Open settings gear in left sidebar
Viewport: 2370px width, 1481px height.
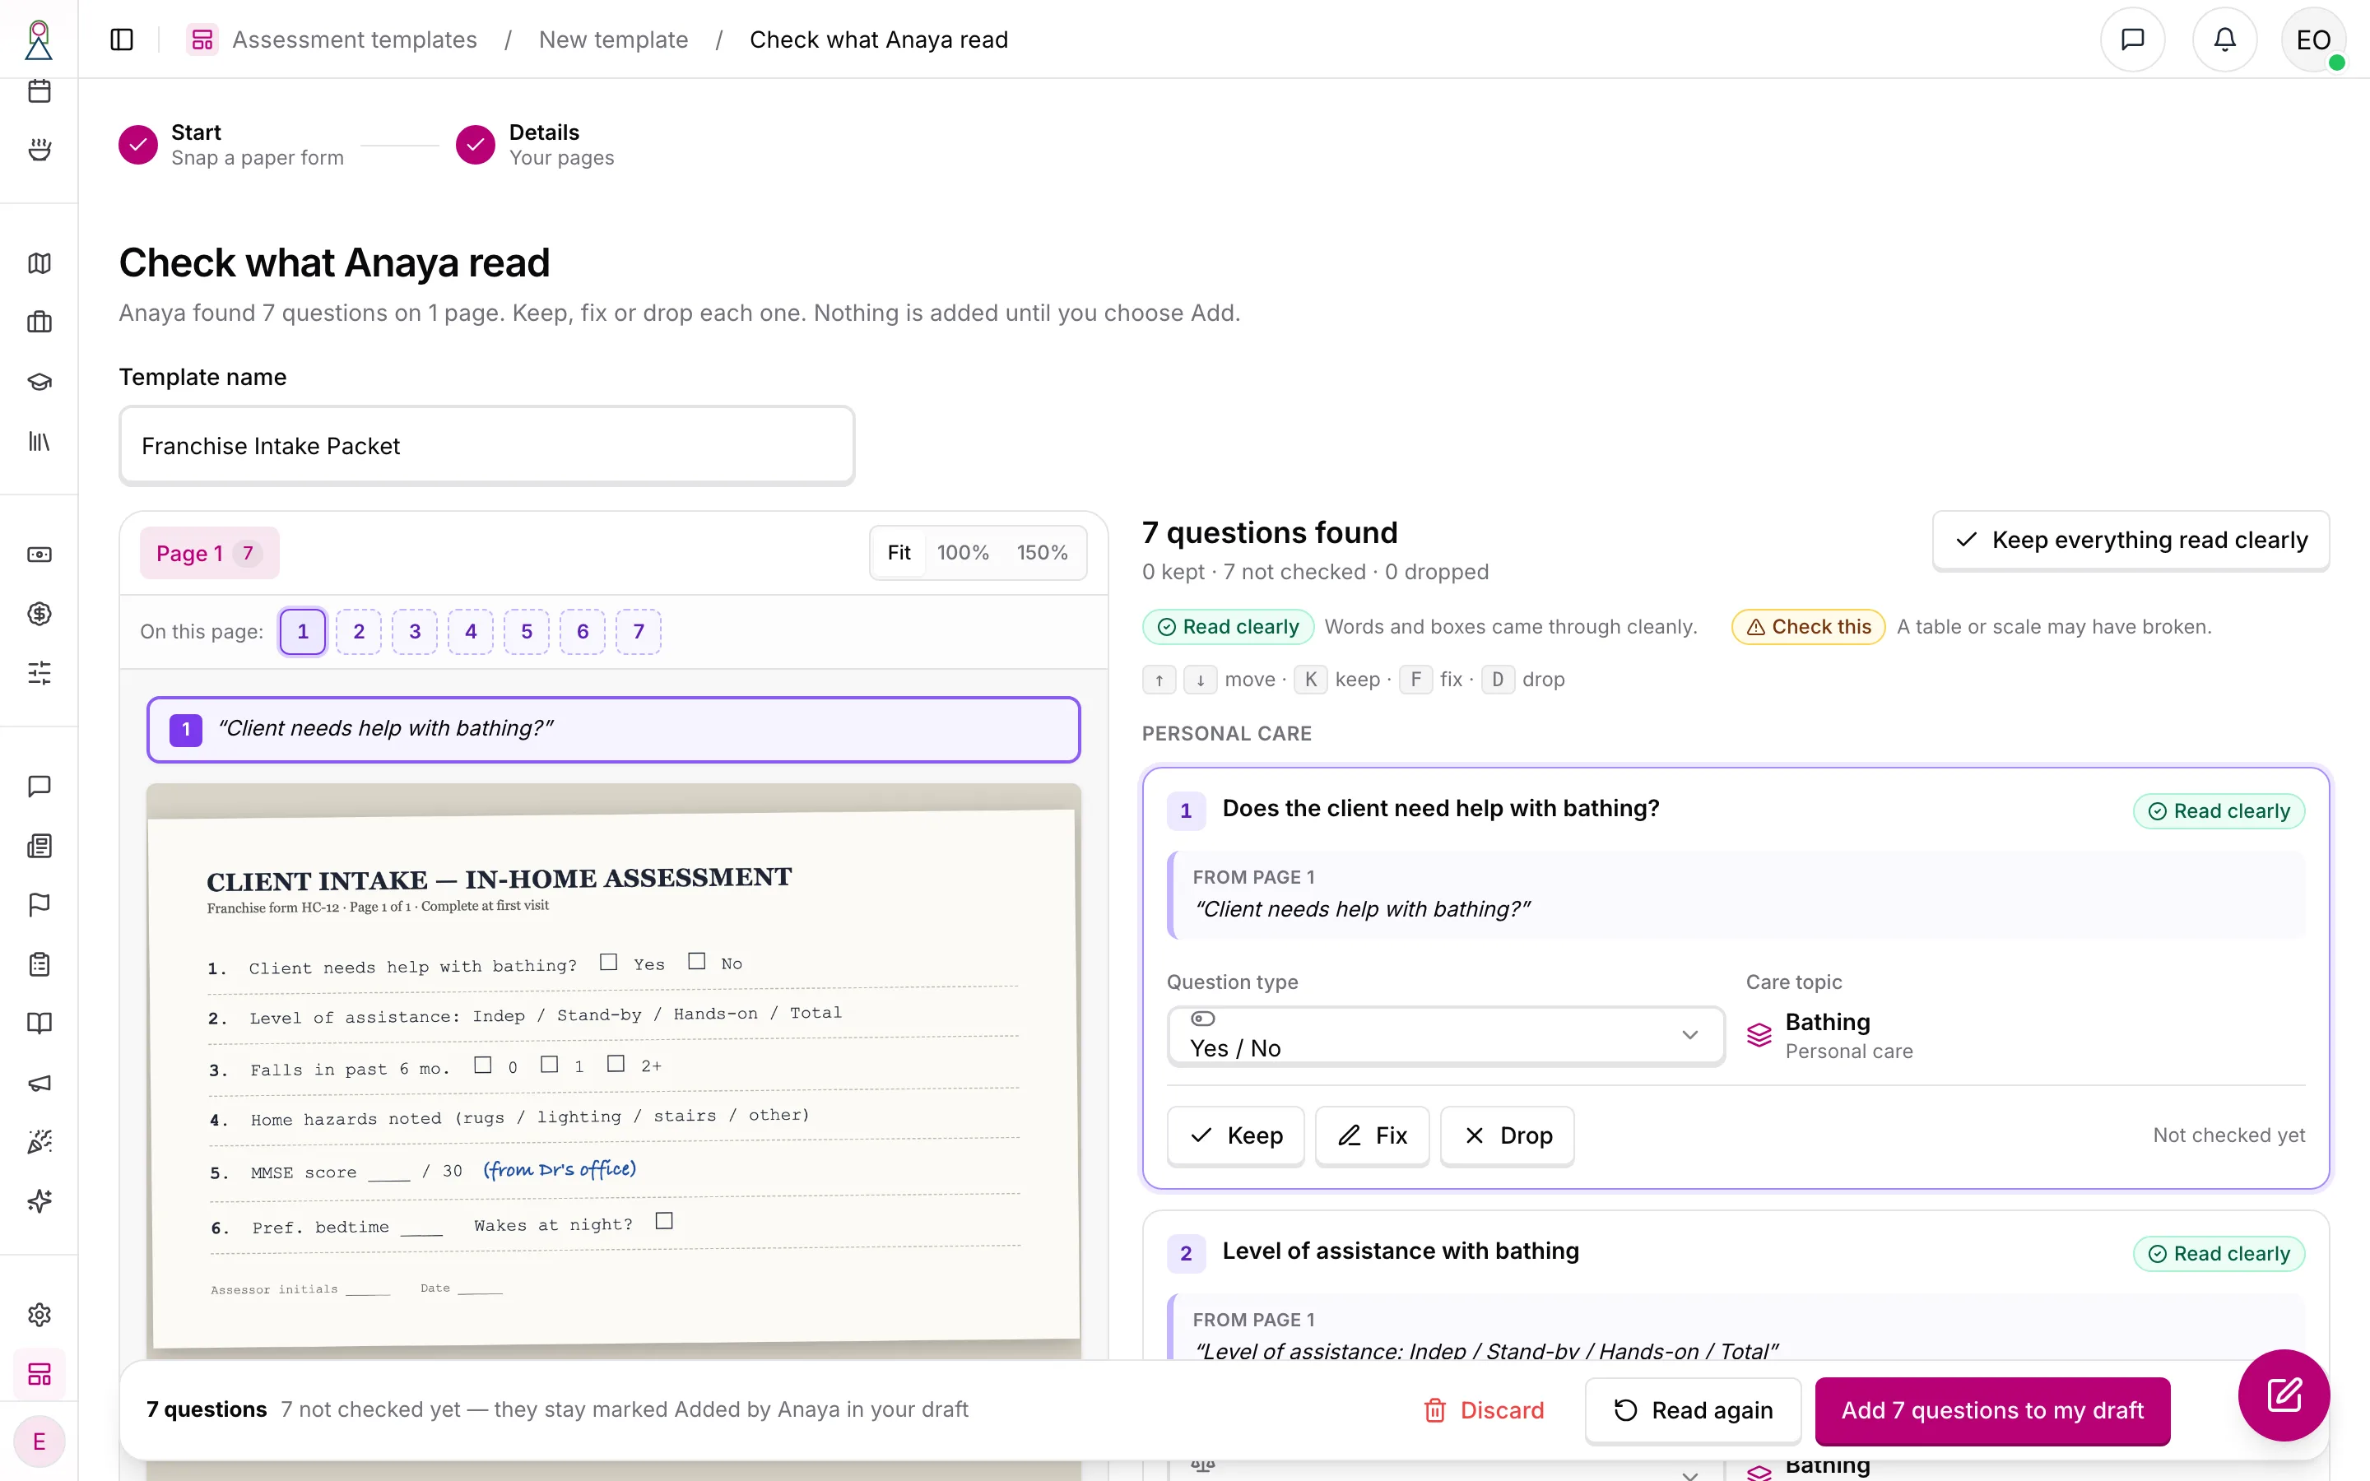[39, 1315]
